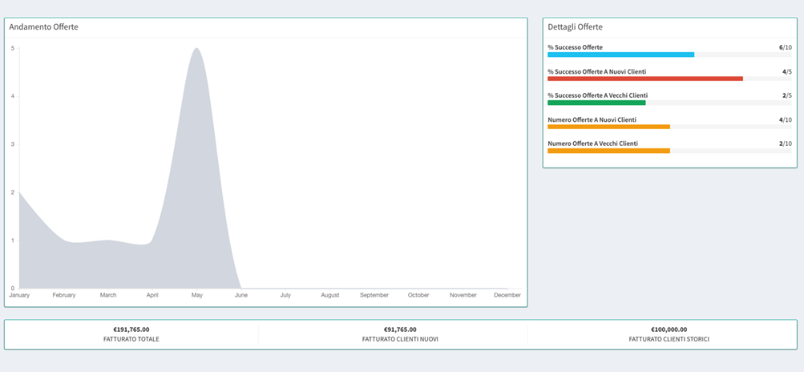Select the Andamento Offerte panel title
The image size is (804, 372).
coord(43,27)
